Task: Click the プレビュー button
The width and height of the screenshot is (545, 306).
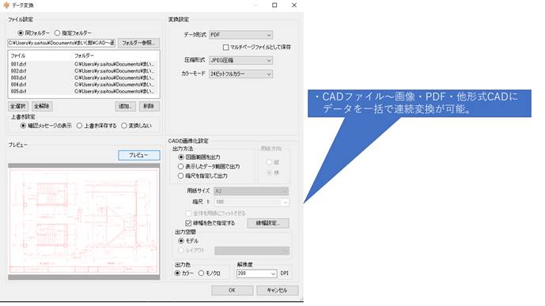Action: coord(139,155)
